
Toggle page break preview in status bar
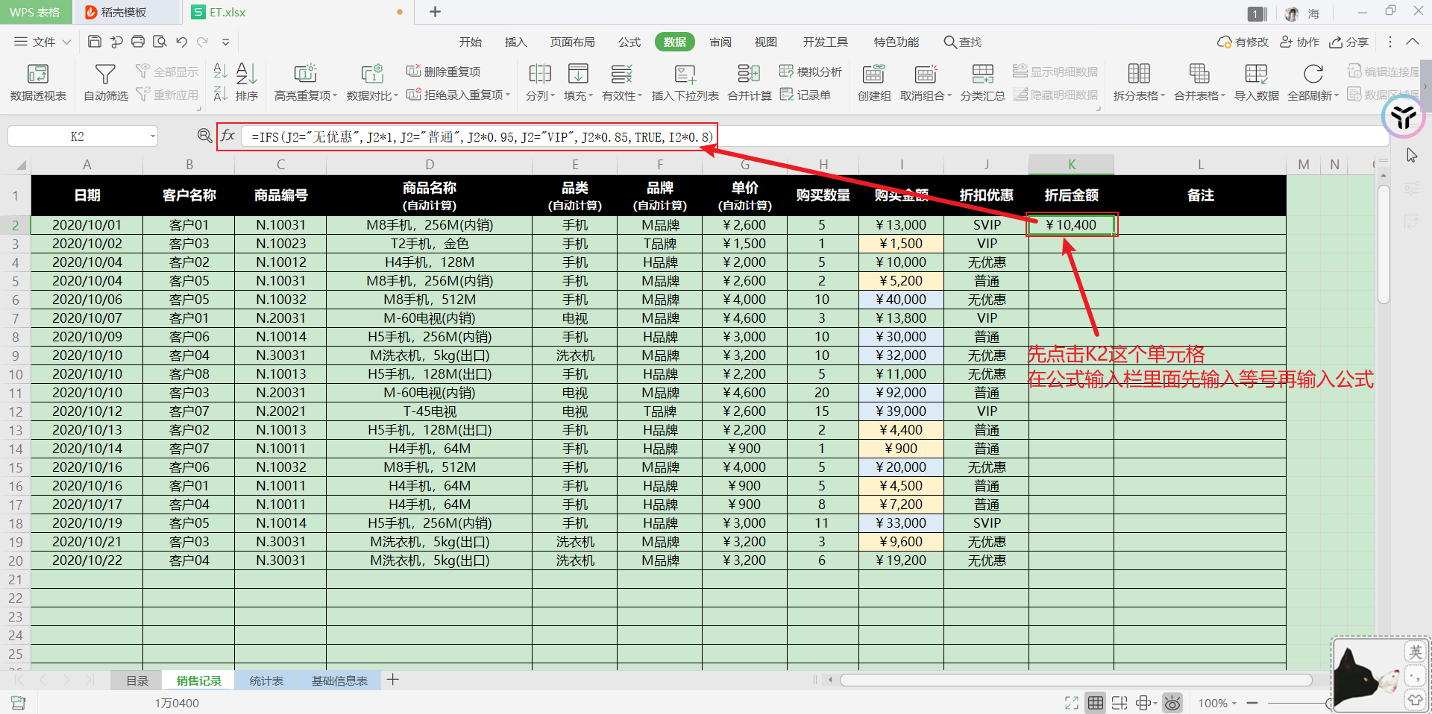click(x=1119, y=703)
